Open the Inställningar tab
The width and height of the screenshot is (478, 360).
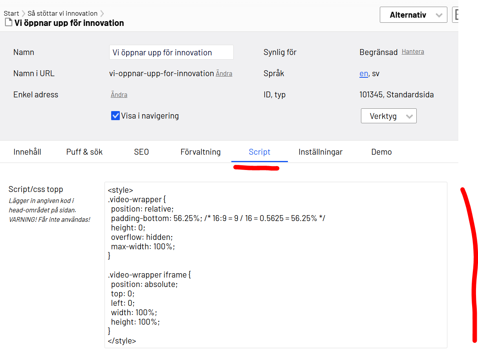click(320, 152)
